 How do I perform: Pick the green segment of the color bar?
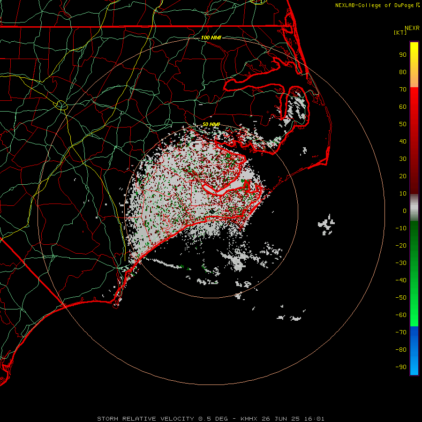pyautogui.click(x=414, y=273)
